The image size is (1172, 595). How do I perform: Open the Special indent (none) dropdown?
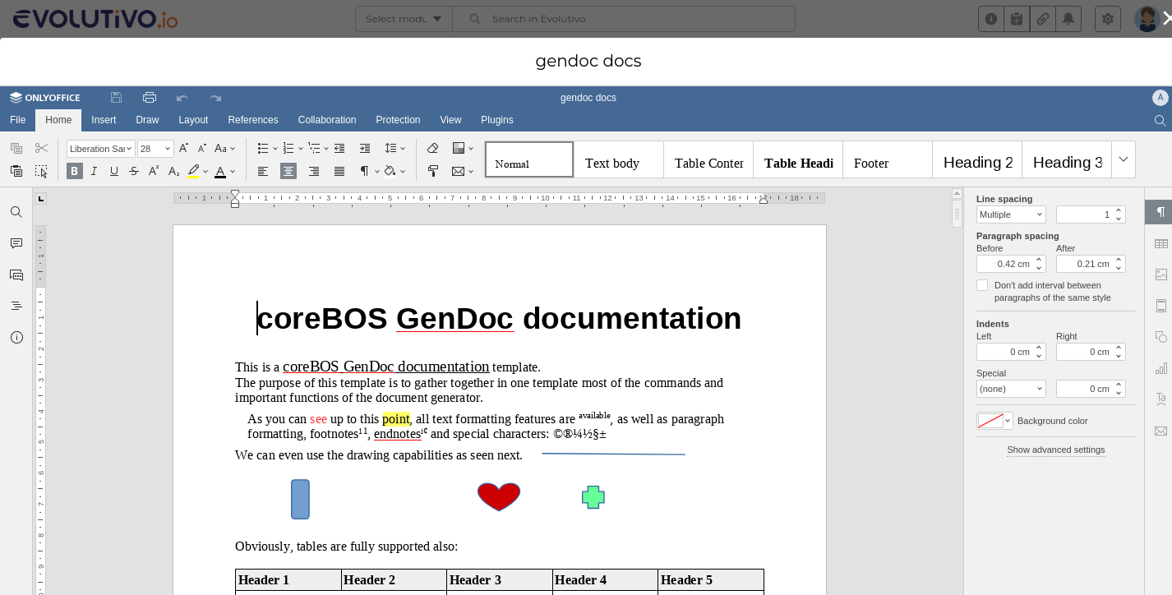click(1011, 389)
